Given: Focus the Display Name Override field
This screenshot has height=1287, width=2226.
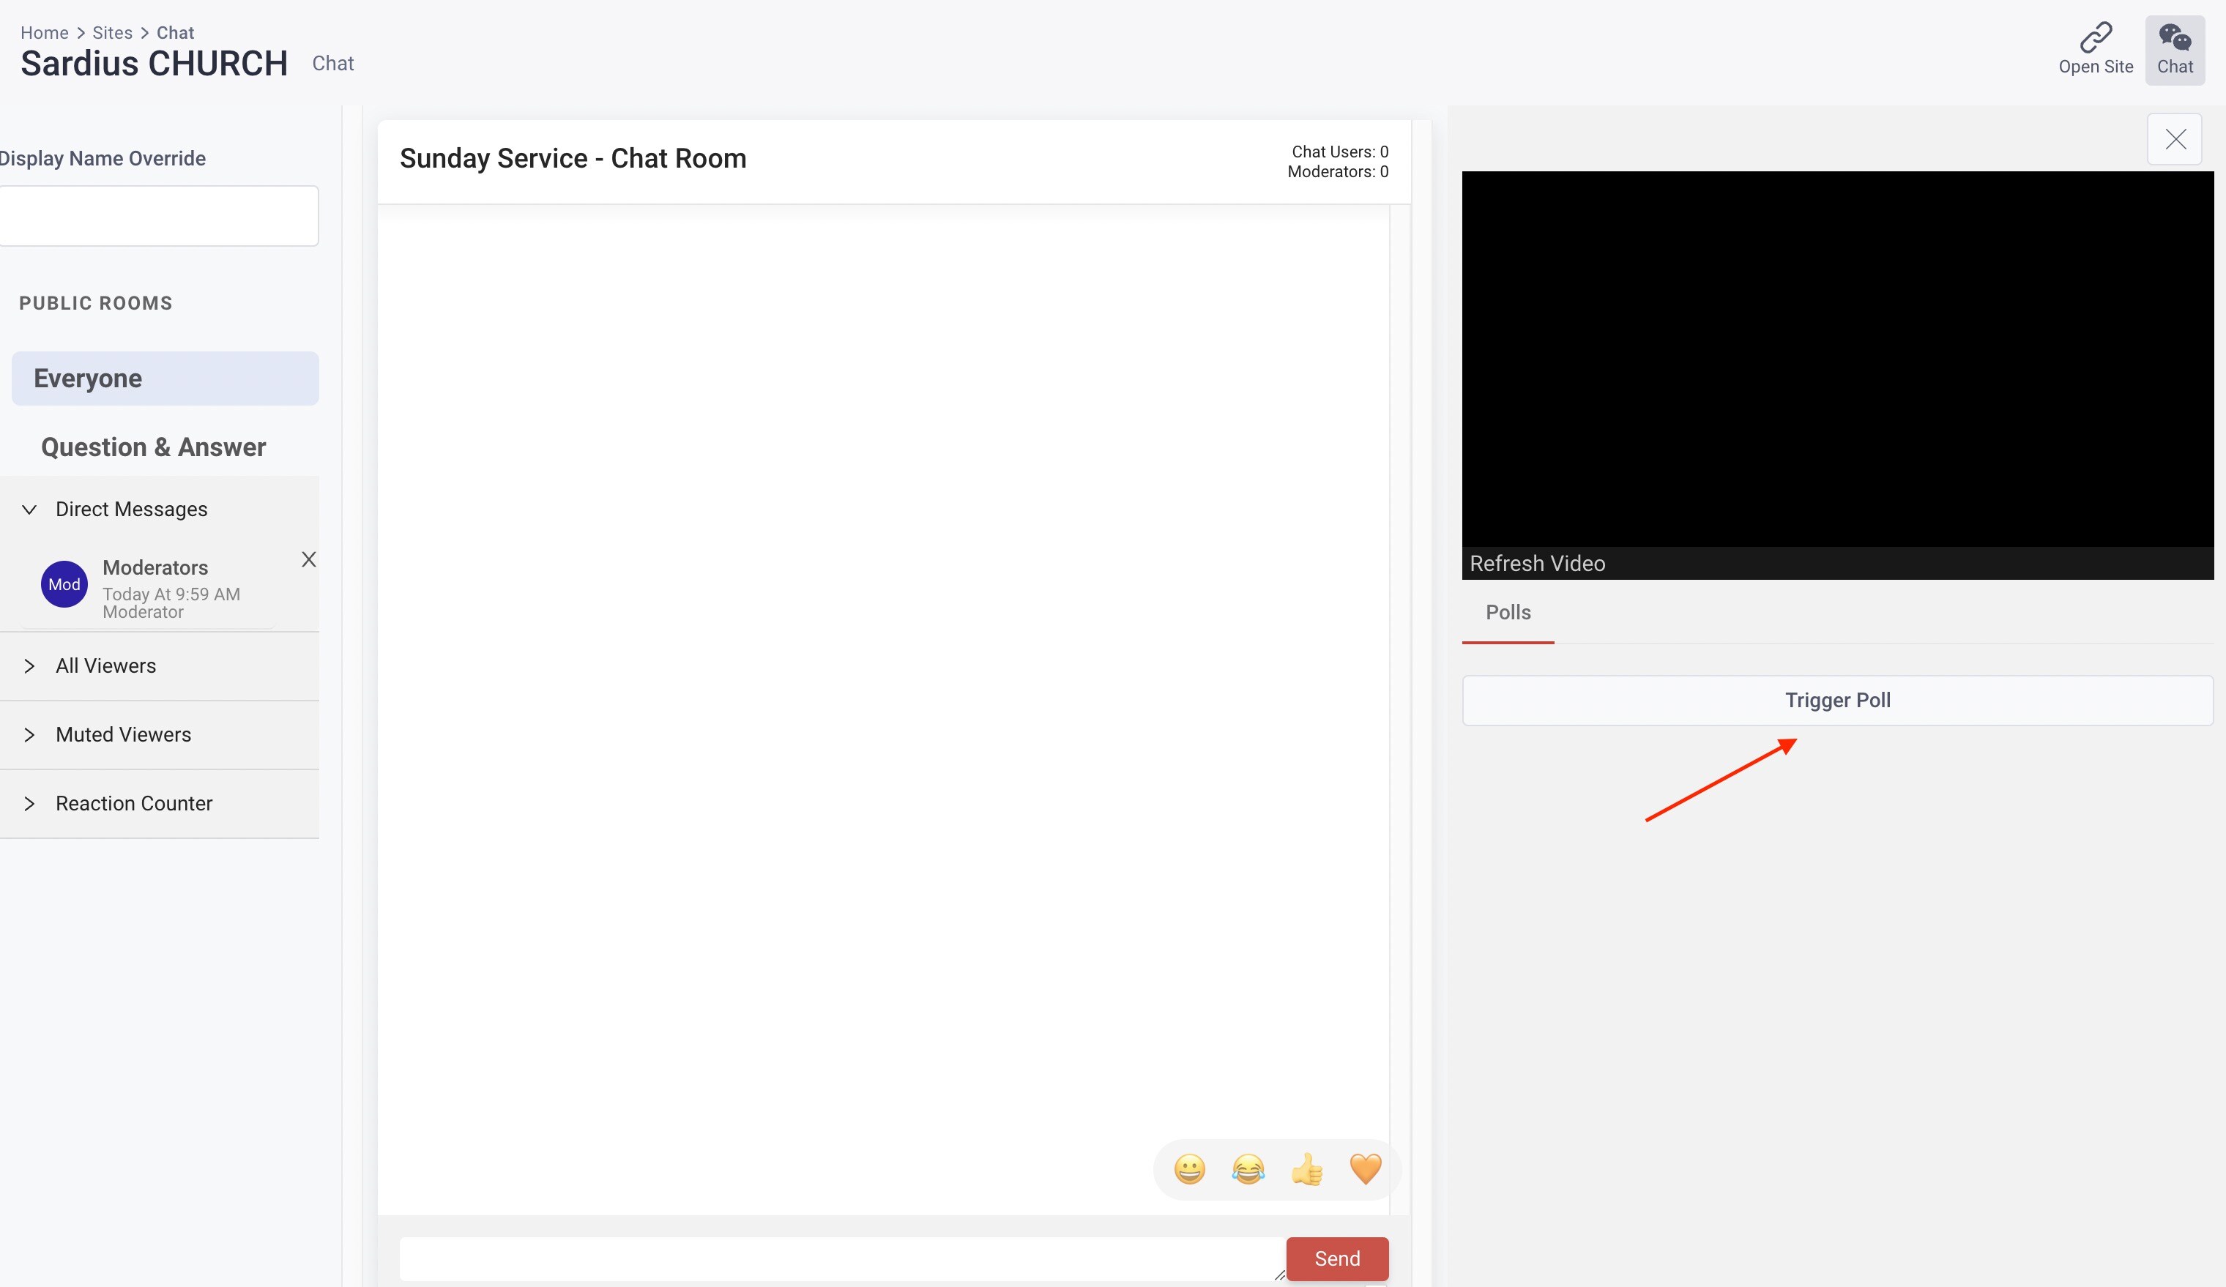Looking at the screenshot, I should tap(157, 215).
